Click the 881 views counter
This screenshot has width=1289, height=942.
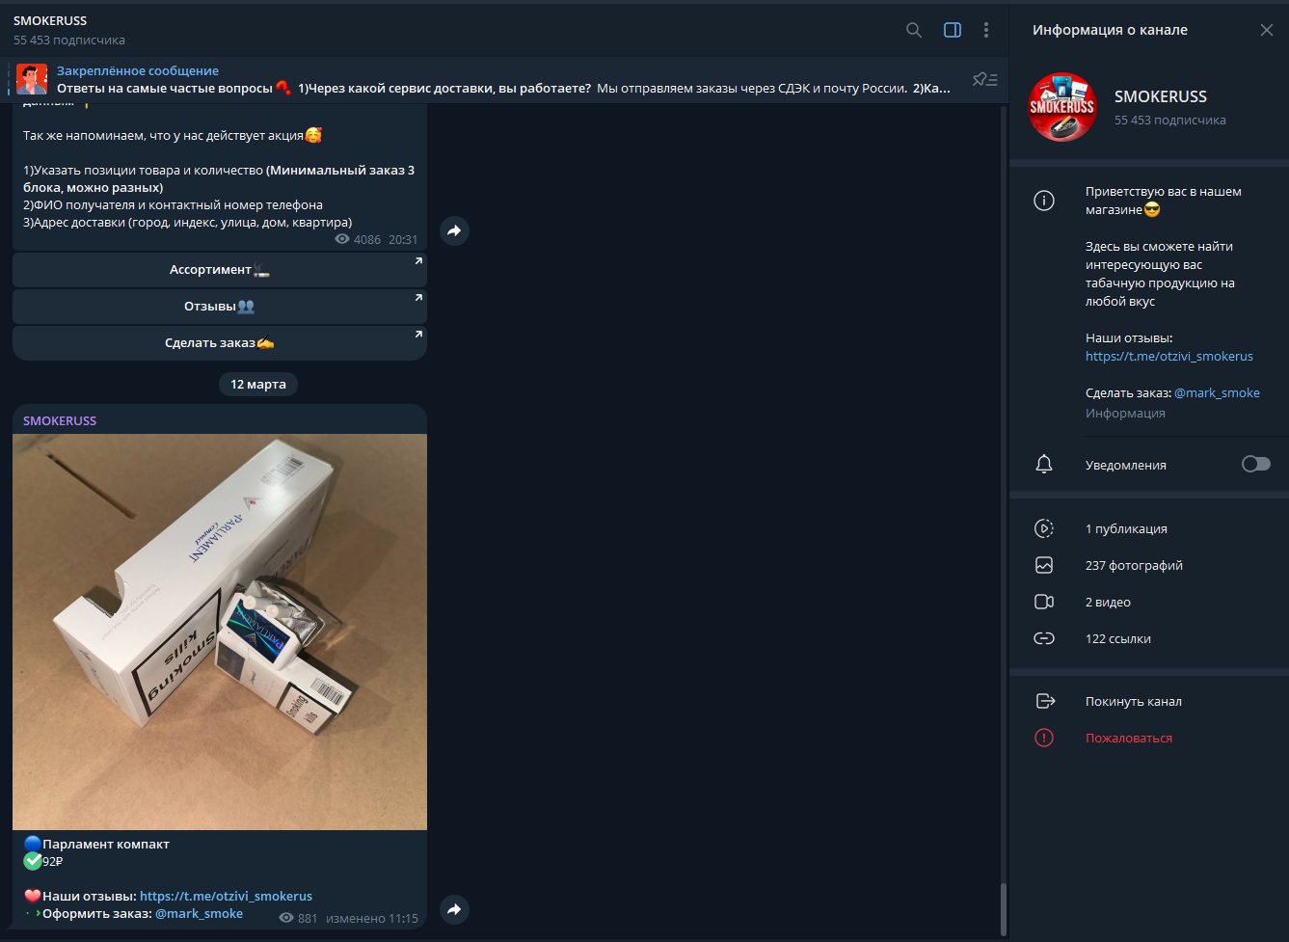tap(298, 918)
